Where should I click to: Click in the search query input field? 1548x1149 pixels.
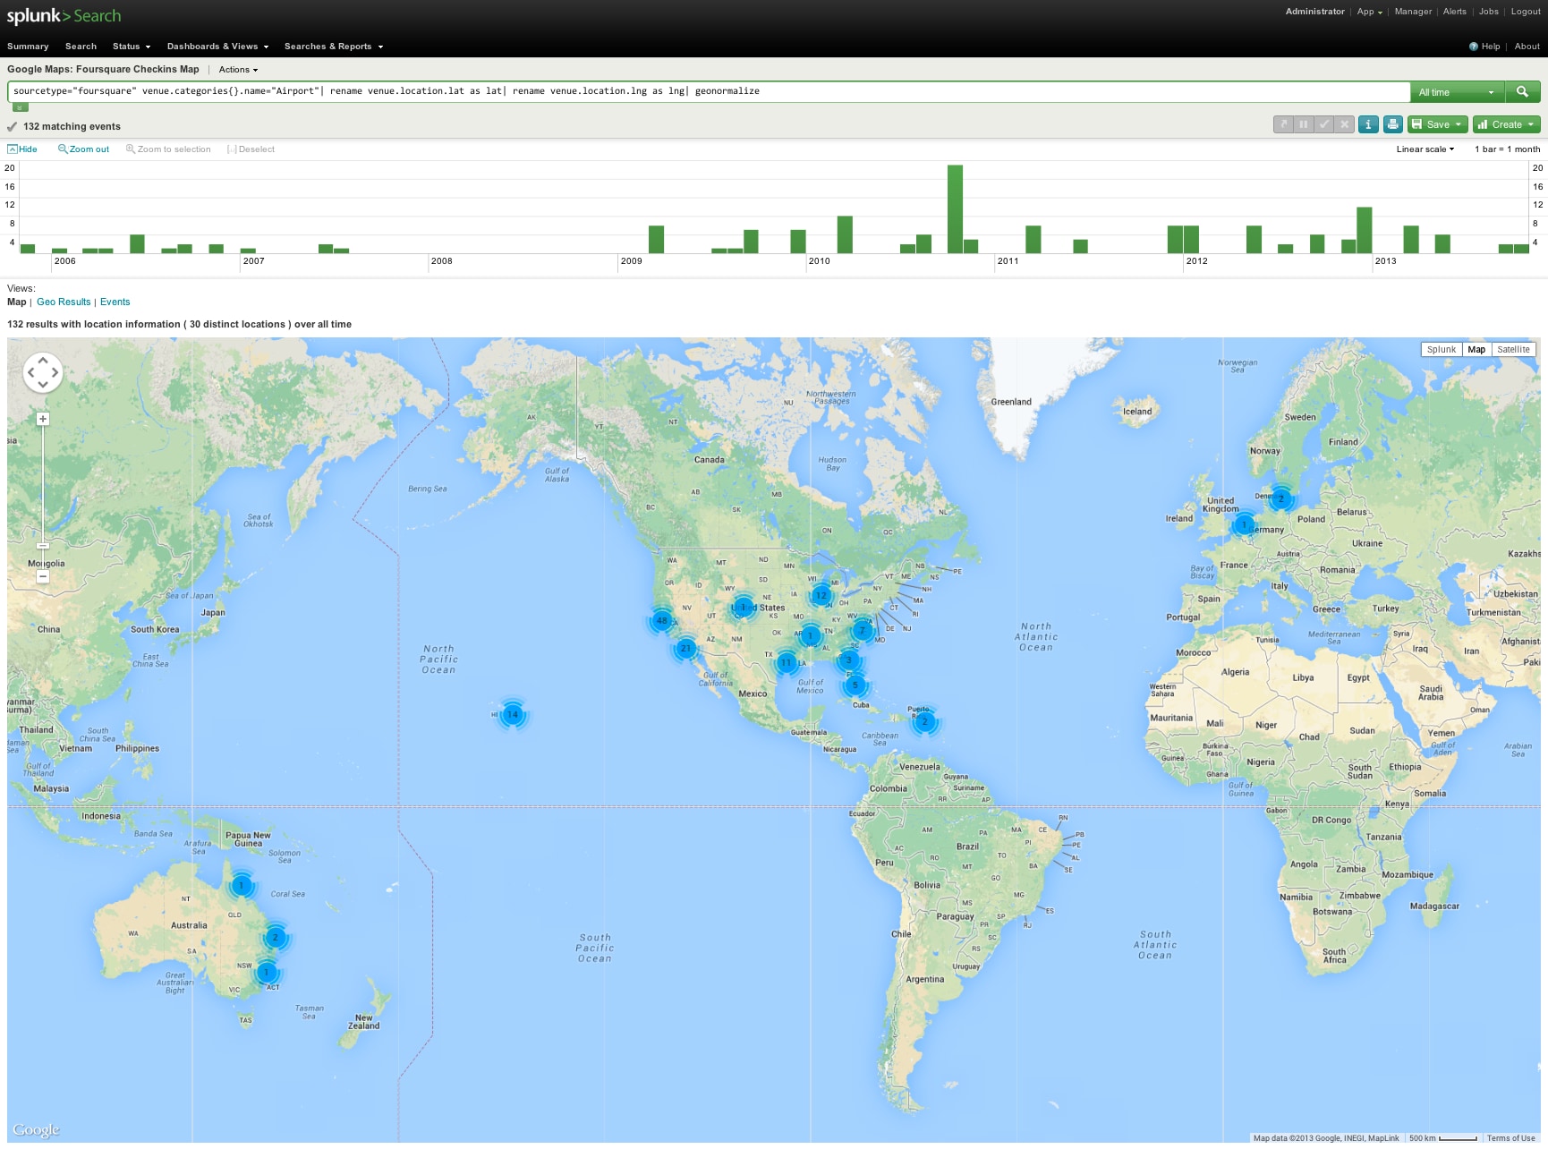pos(709,91)
